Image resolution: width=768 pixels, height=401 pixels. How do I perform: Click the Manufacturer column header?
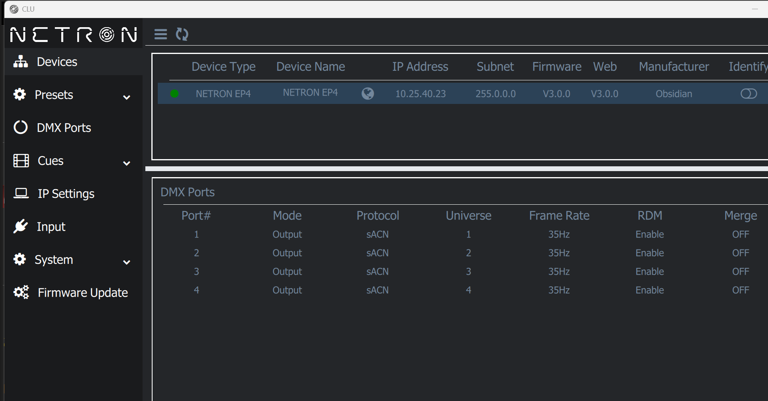674,66
